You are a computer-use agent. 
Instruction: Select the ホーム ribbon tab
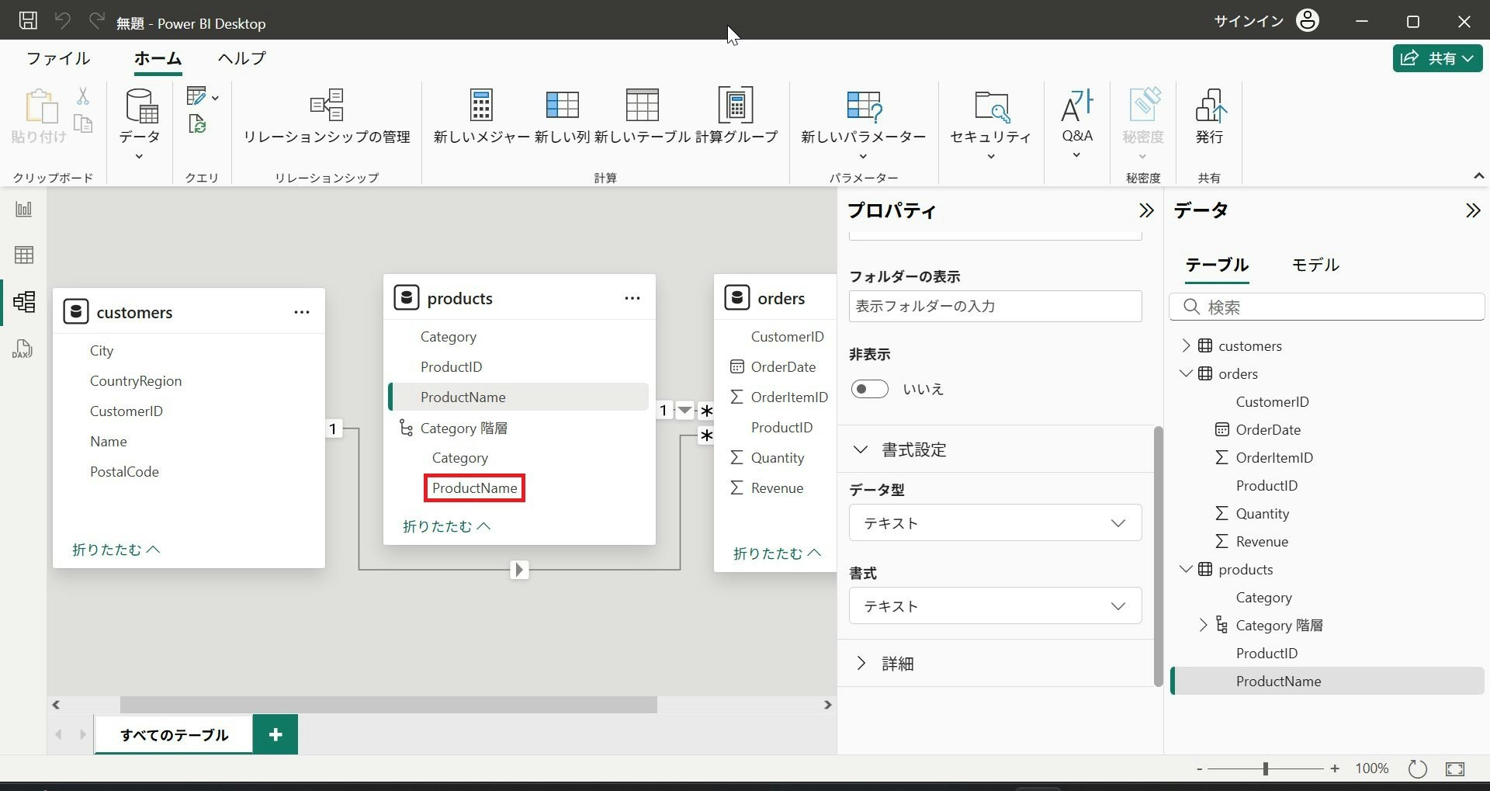tap(158, 58)
